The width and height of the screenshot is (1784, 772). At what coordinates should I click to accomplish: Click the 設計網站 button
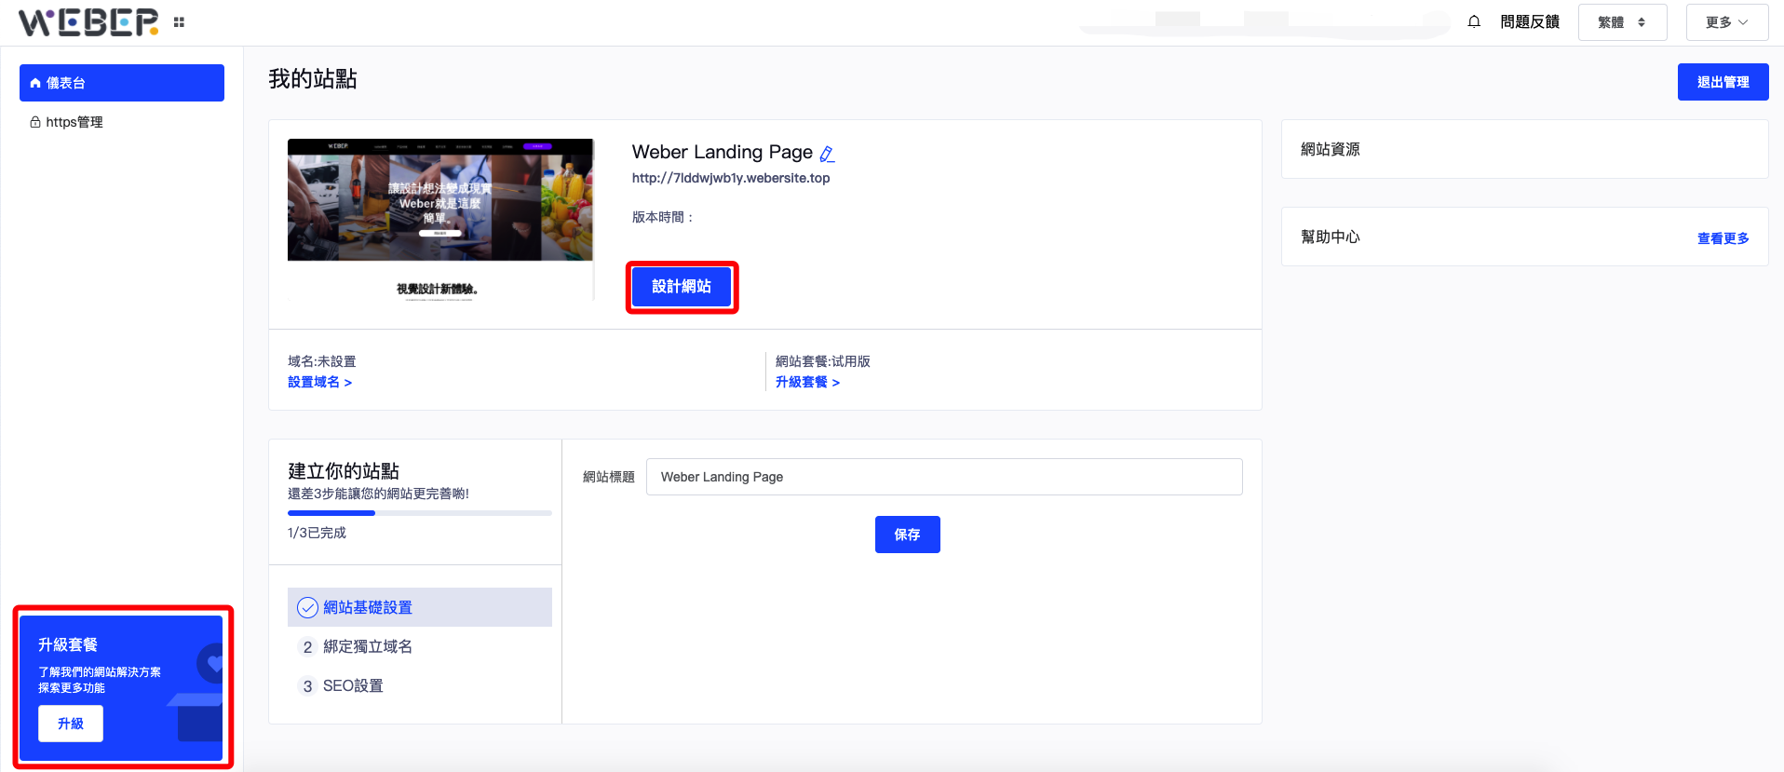682,287
